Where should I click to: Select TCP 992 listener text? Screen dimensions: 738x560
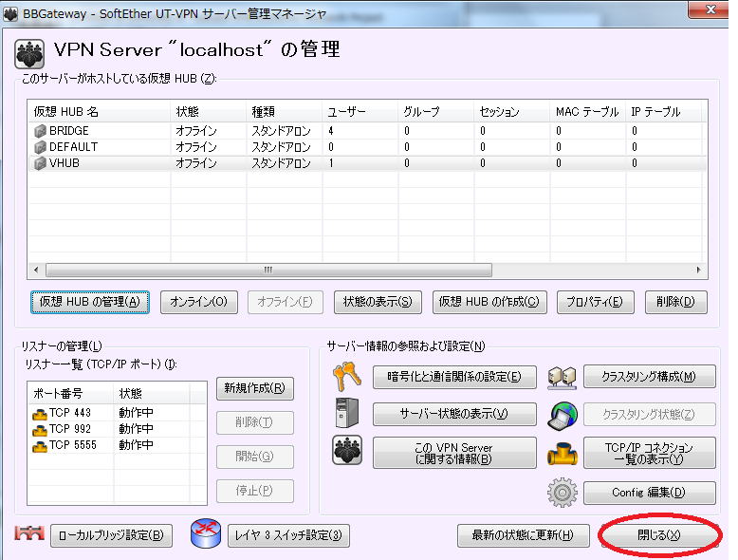pos(70,429)
